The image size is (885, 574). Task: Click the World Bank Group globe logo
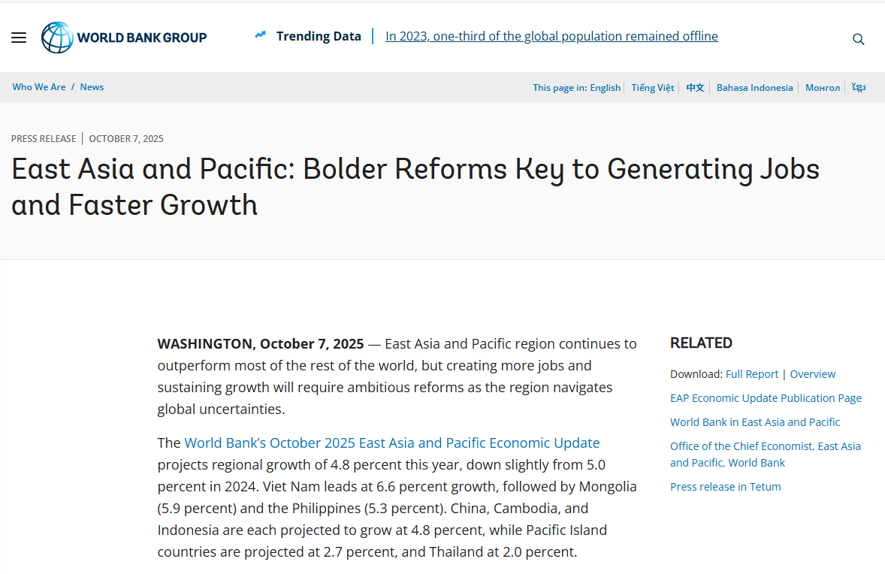click(57, 38)
